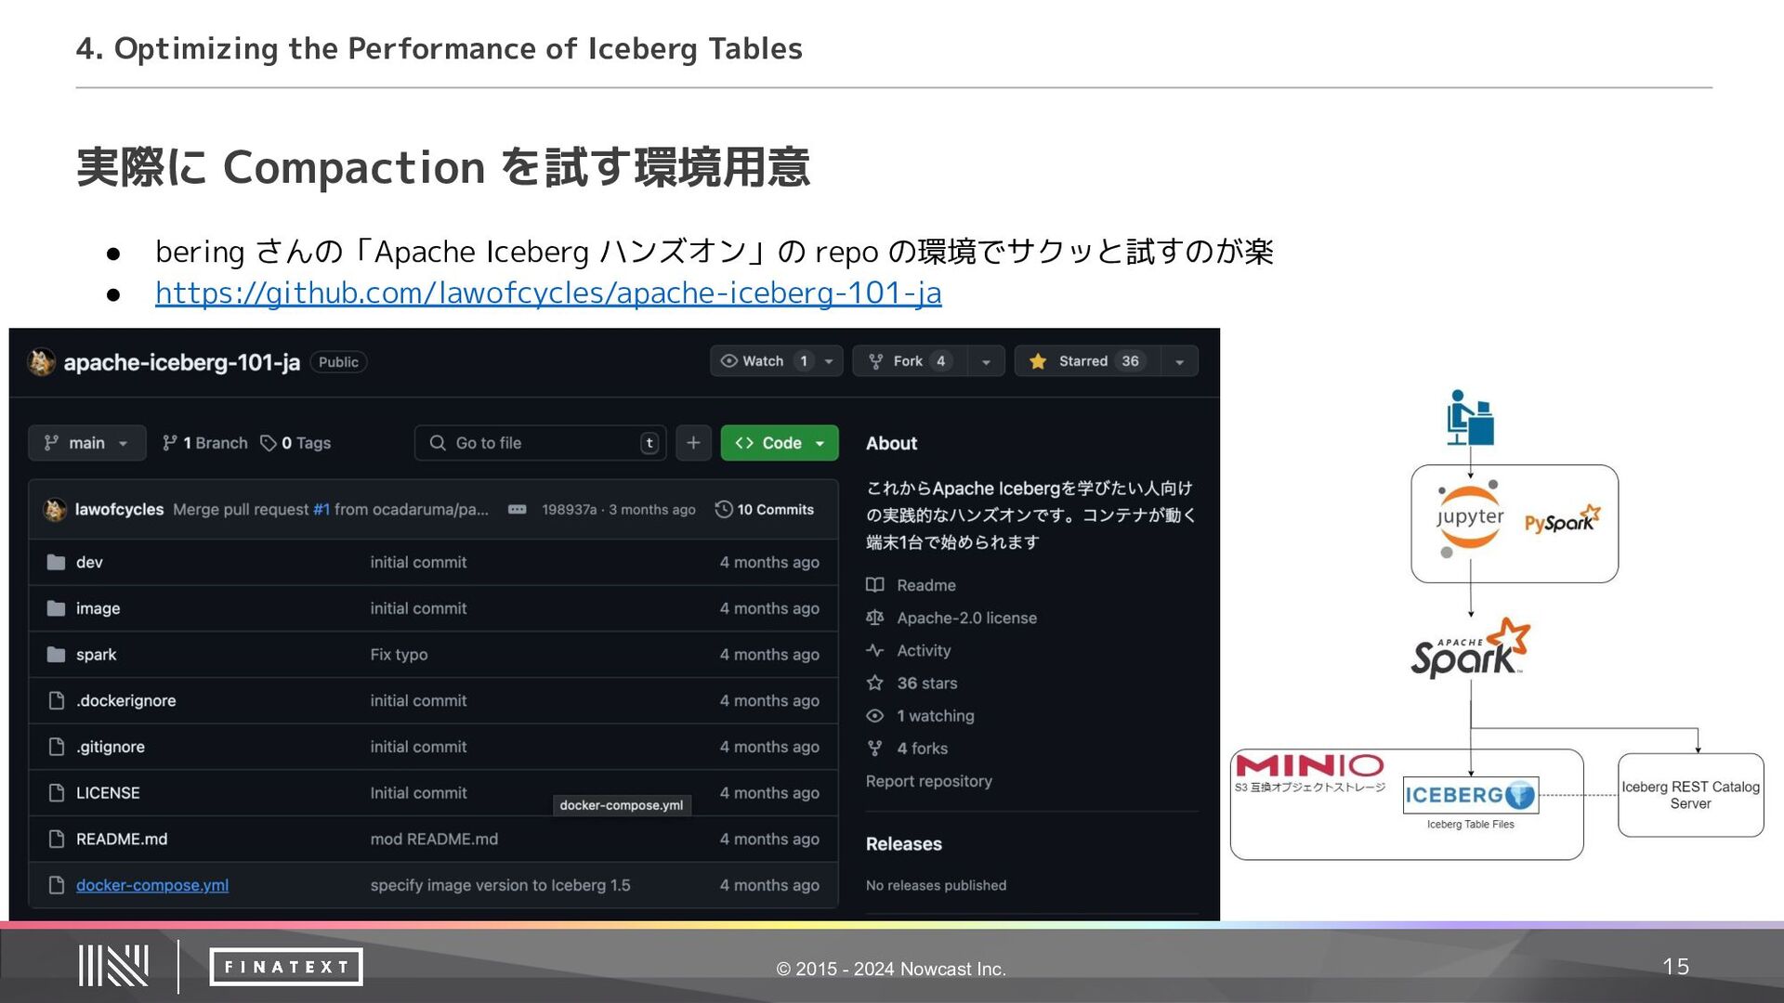Open the 4 forks link
Screen dimensions: 1784x1003
pyautogui.click(x=922, y=749)
